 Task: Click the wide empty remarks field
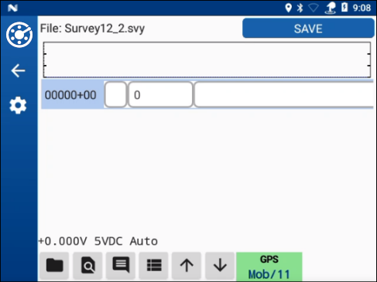[x=284, y=95]
